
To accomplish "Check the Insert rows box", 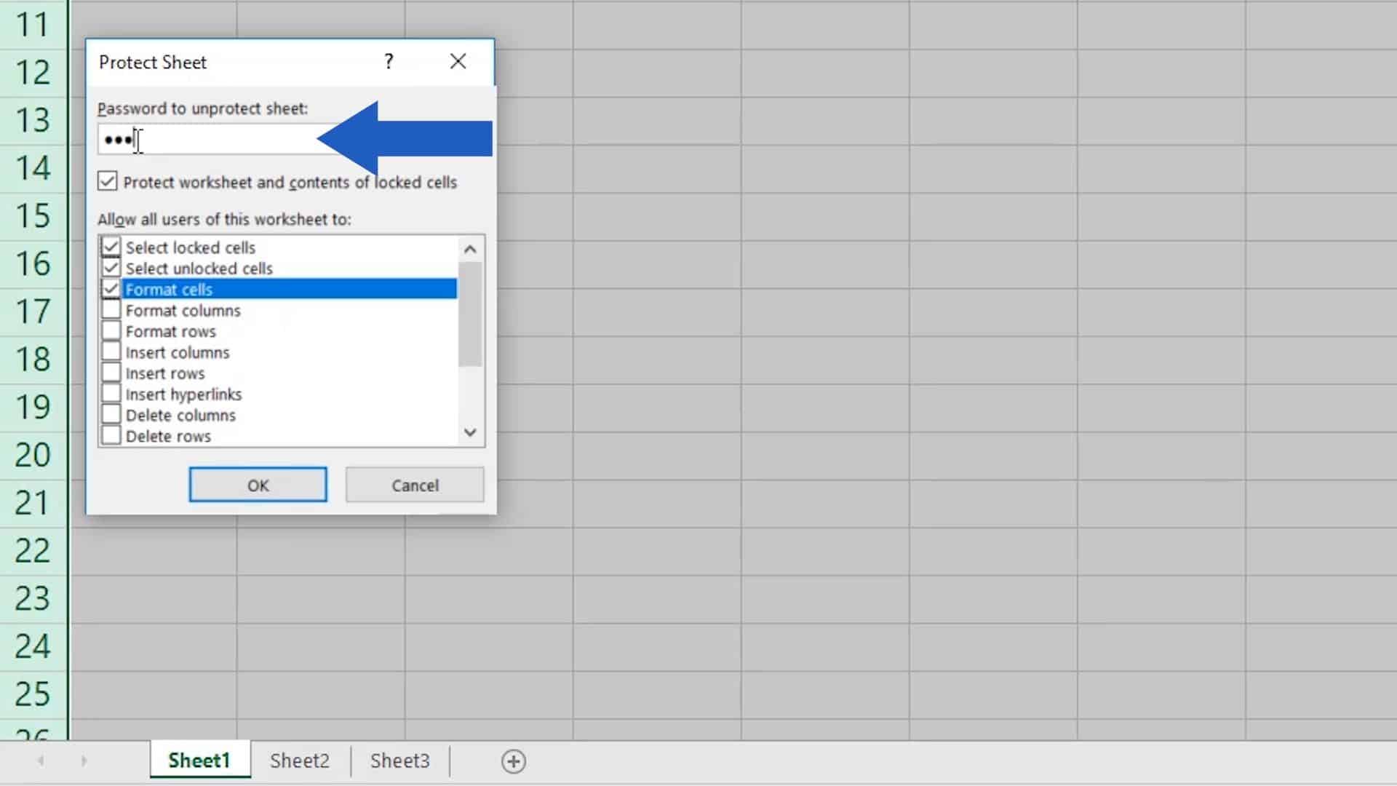I will 111,373.
